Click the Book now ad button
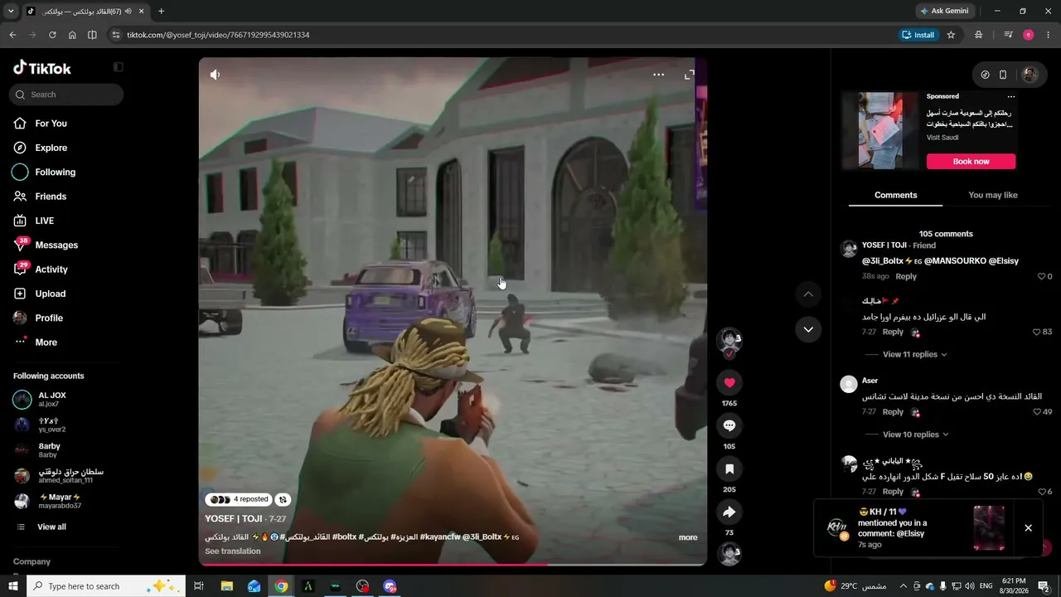The image size is (1061, 597). pyautogui.click(x=971, y=162)
